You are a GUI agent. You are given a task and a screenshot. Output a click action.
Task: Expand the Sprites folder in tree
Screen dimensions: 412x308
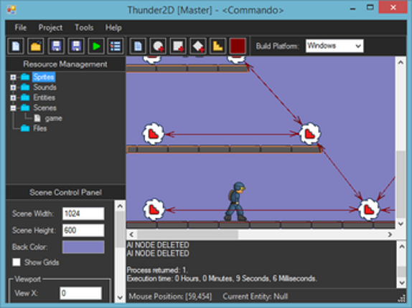pyautogui.click(x=13, y=77)
